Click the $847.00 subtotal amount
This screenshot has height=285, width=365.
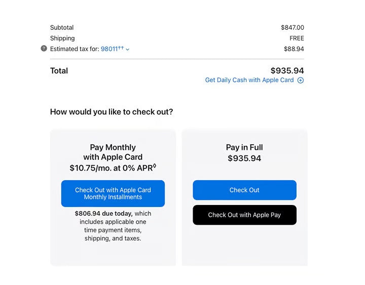point(293,27)
